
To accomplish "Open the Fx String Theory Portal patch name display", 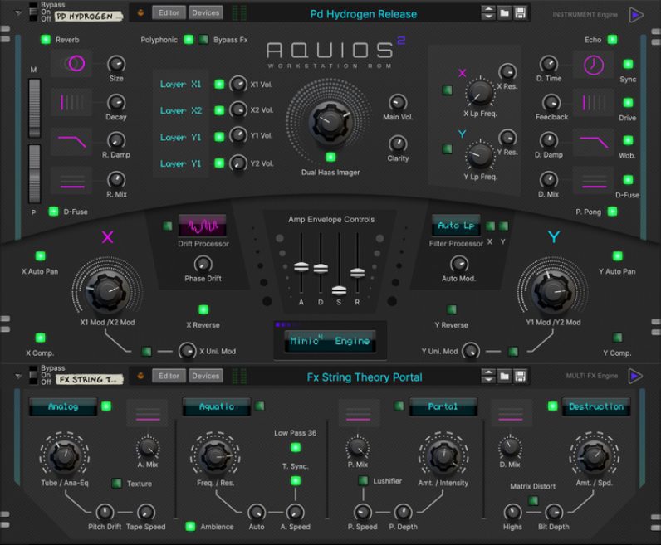I will pos(365,377).
